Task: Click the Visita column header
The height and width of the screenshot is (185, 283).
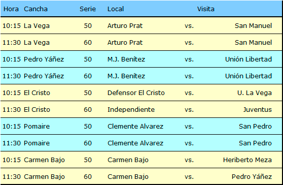Action: coord(206,9)
